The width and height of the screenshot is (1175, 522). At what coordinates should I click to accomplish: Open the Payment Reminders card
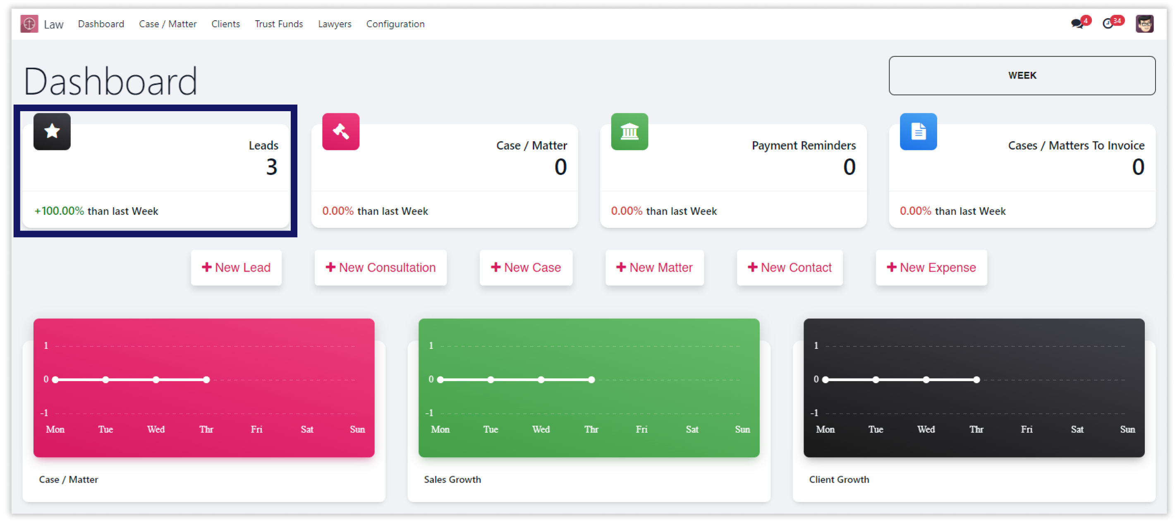pos(733,176)
